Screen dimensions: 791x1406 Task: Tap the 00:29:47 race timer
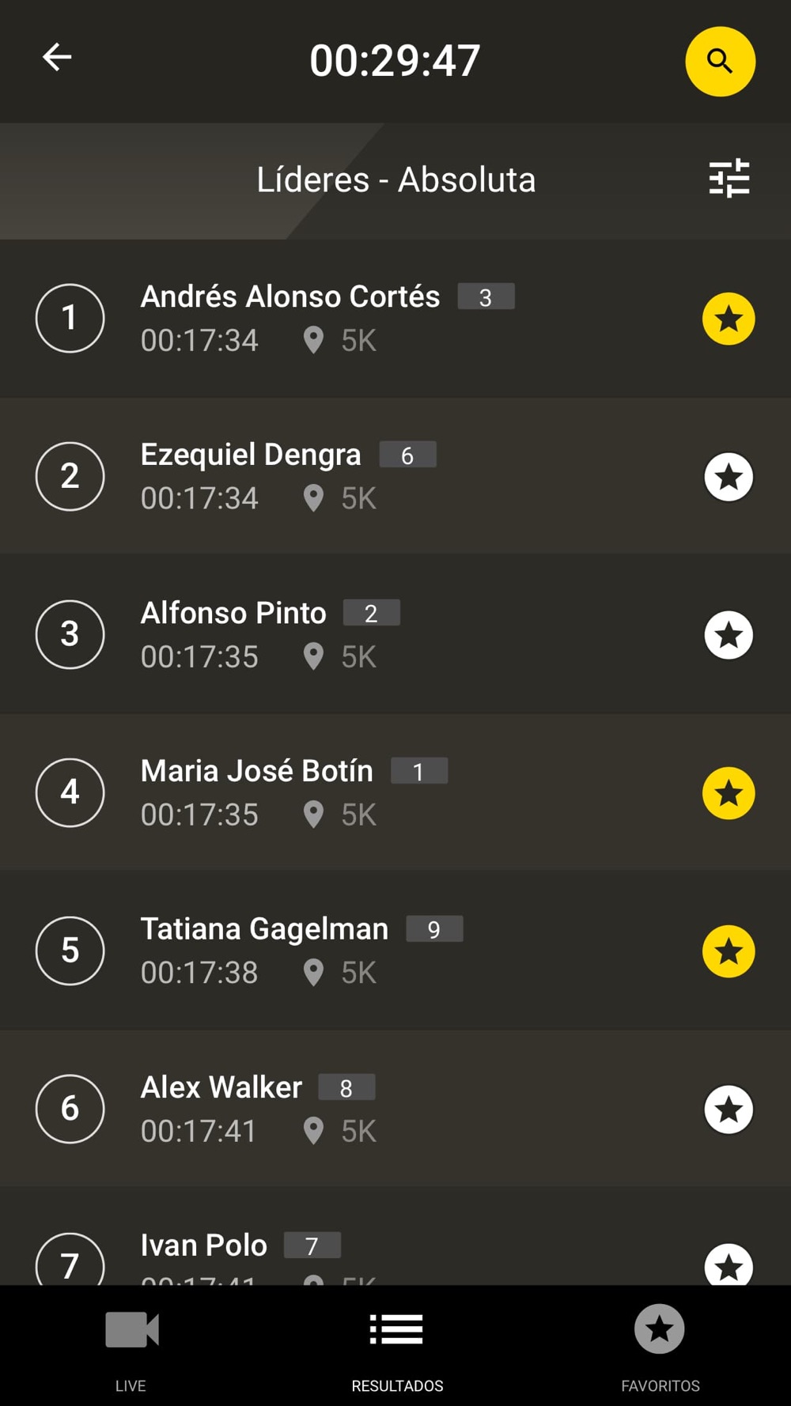(x=395, y=61)
